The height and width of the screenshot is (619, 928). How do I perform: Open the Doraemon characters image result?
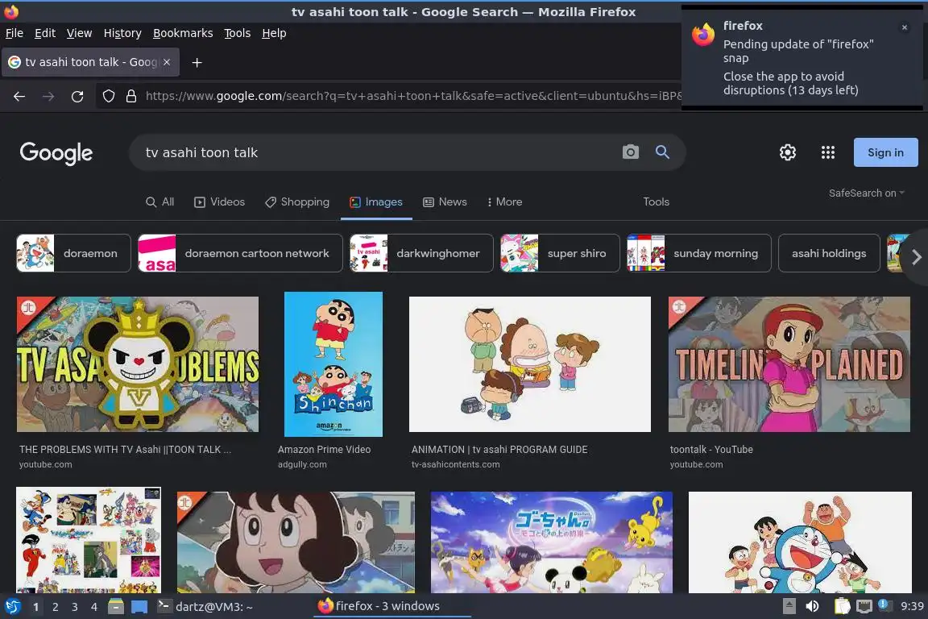(800, 542)
